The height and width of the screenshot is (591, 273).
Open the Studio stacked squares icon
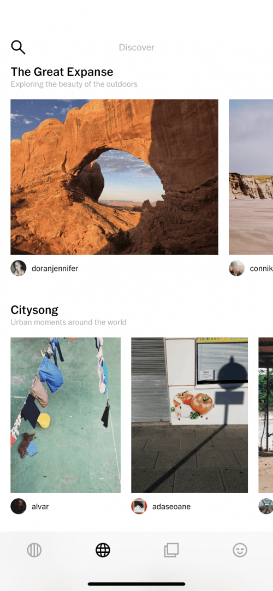171,550
